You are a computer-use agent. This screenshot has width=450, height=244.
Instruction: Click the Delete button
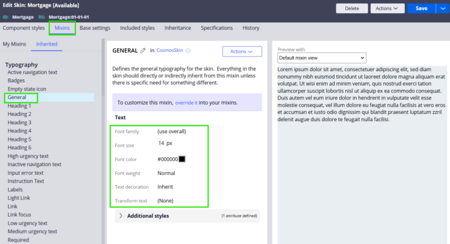click(x=352, y=8)
